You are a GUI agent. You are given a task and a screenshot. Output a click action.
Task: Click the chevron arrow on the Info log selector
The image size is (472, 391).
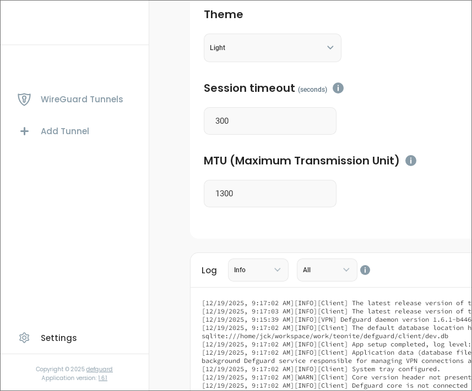(278, 270)
